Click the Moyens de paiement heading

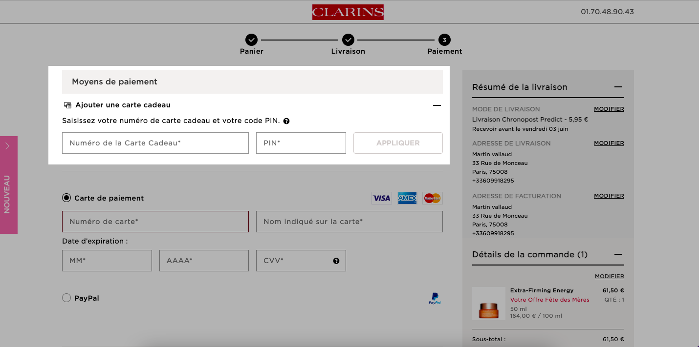coord(115,82)
